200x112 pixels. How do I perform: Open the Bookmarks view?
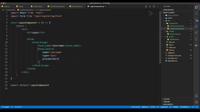click(x=196, y=39)
